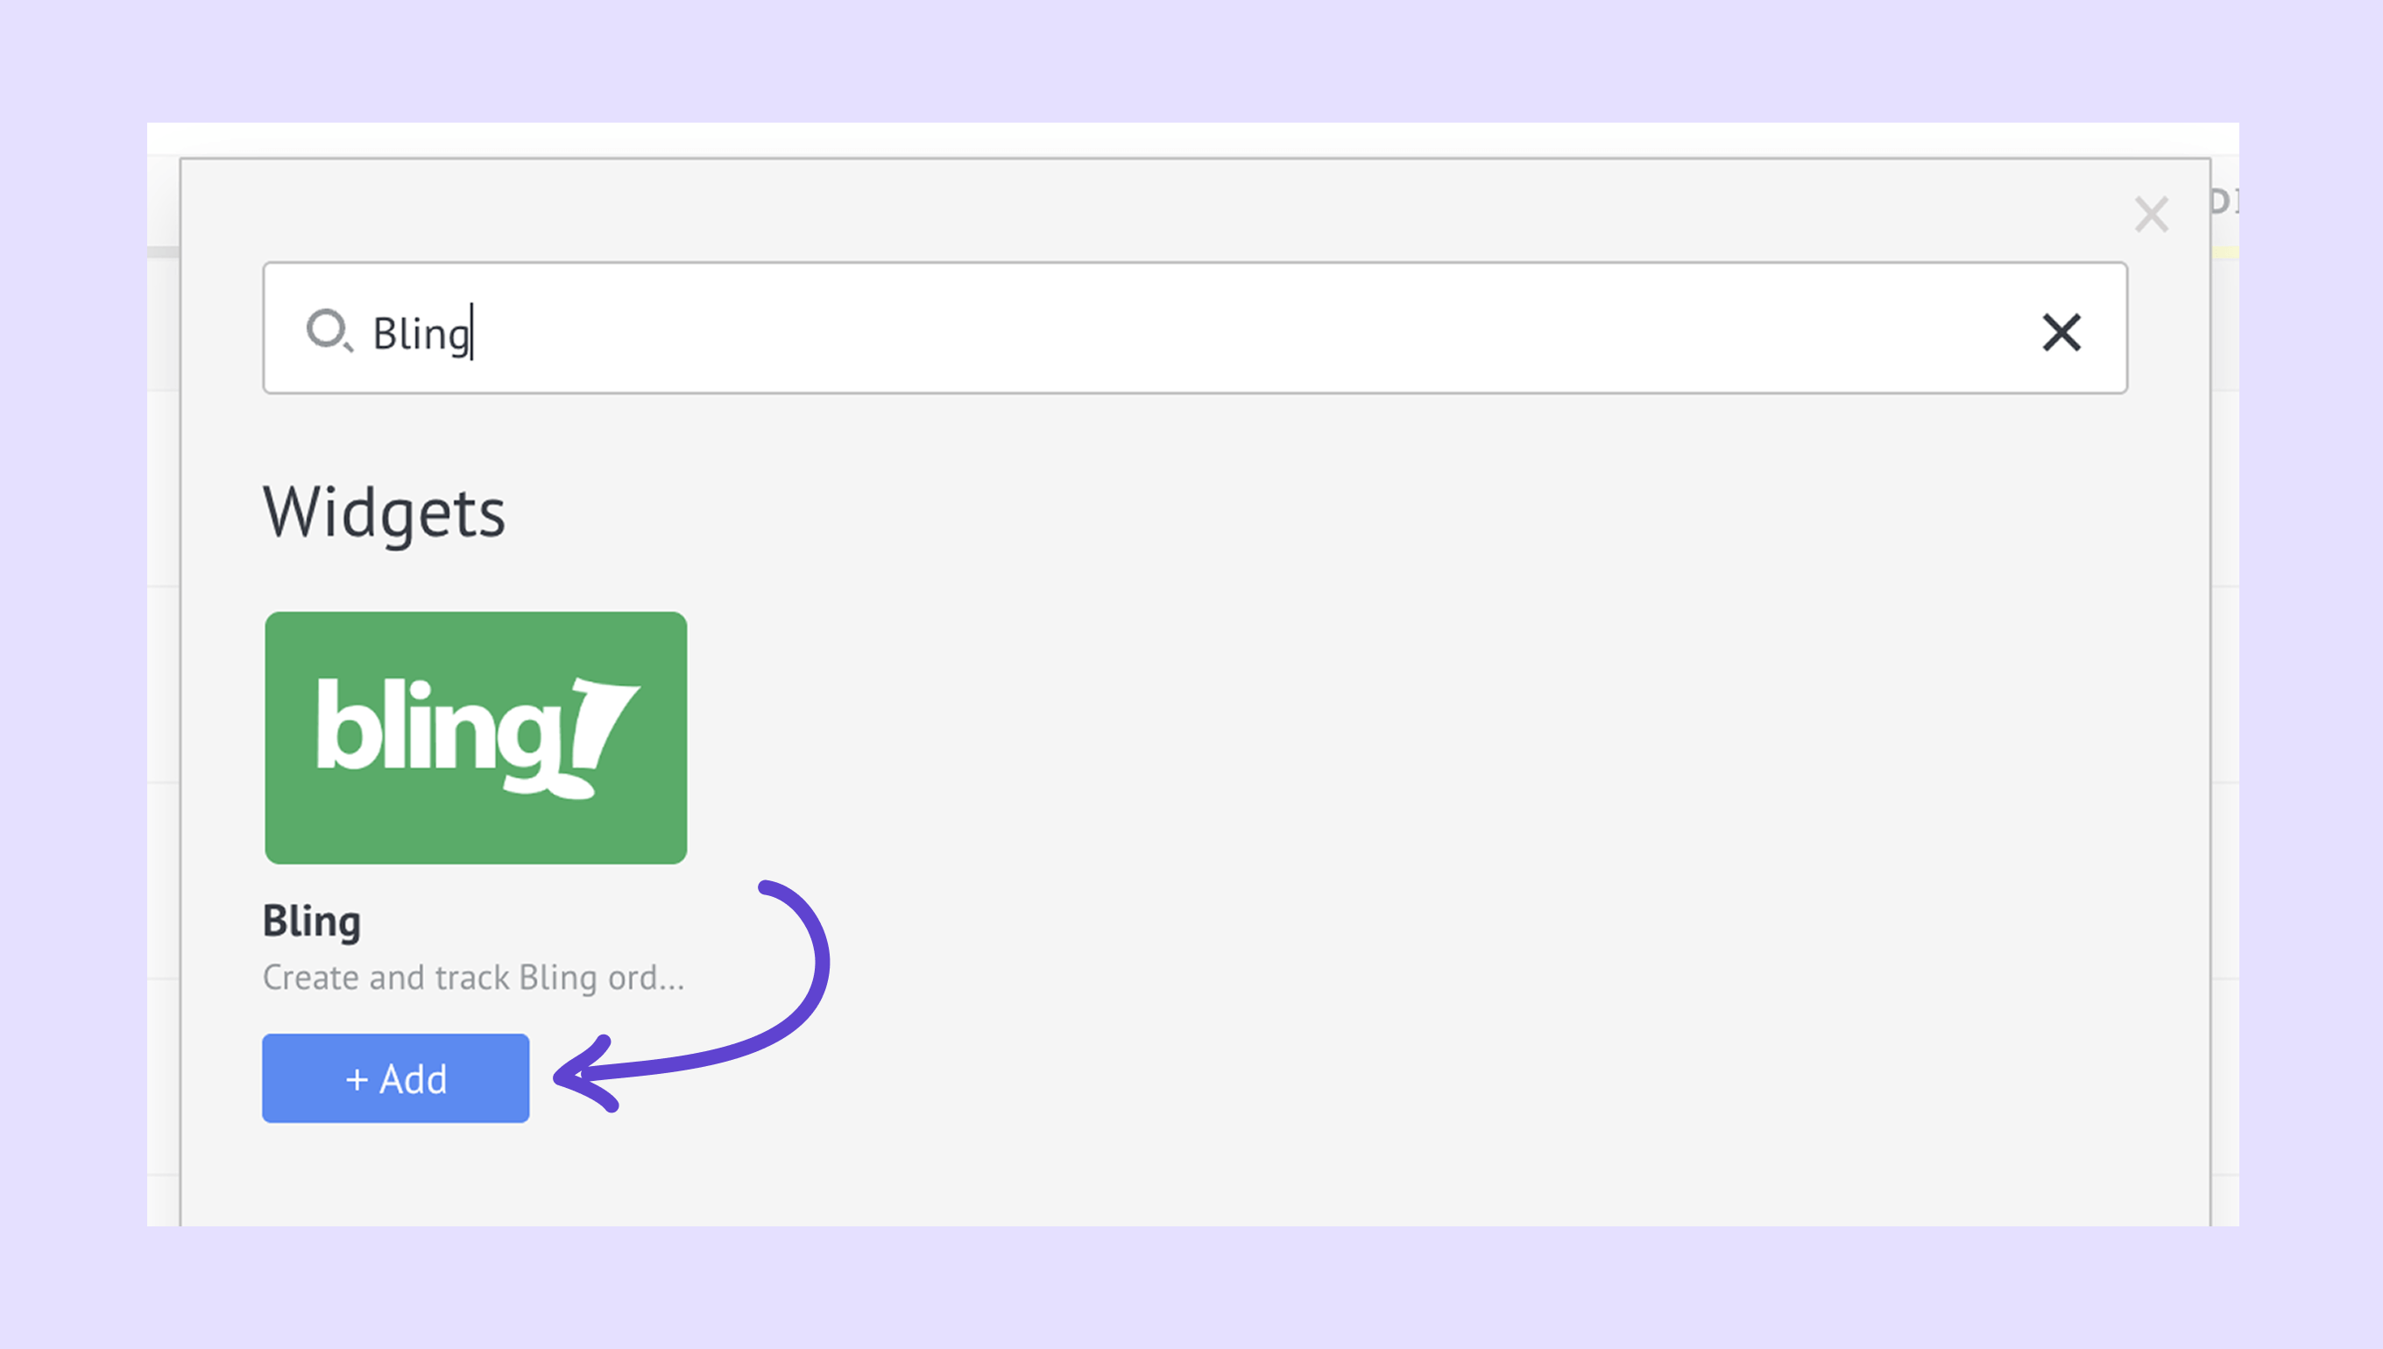Click the 'Create and track Bling ord...' description
Image resolution: width=2383 pixels, height=1349 pixels.
(473, 978)
